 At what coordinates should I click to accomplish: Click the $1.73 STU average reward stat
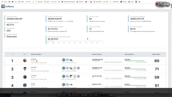[x=53, y=29]
